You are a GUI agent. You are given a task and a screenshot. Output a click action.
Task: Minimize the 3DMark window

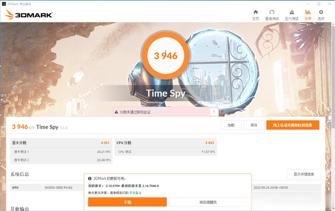pyautogui.click(x=308, y=4)
